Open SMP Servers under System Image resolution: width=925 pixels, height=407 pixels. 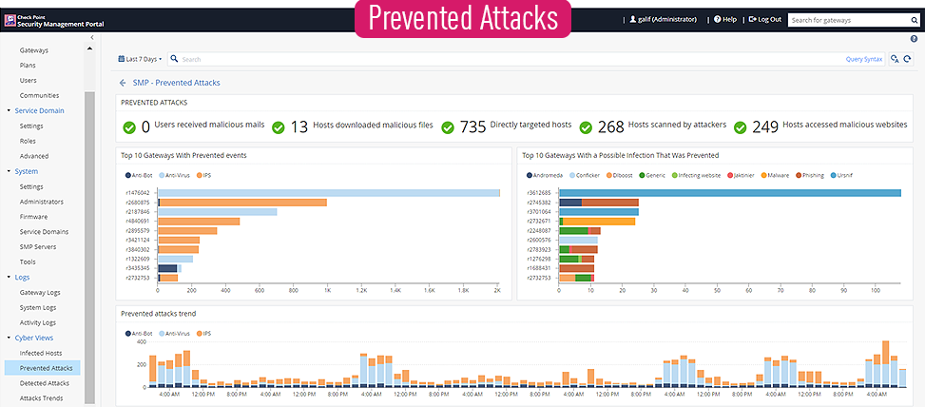click(x=38, y=246)
